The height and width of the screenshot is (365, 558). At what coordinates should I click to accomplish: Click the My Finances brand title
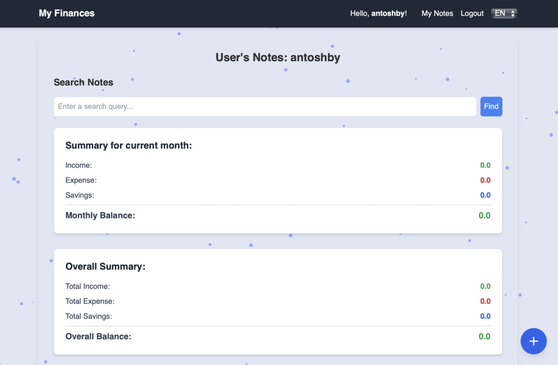pyautogui.click(x=66, y=14)
